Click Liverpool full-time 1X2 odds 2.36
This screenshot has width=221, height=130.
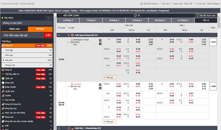point(151,84)
